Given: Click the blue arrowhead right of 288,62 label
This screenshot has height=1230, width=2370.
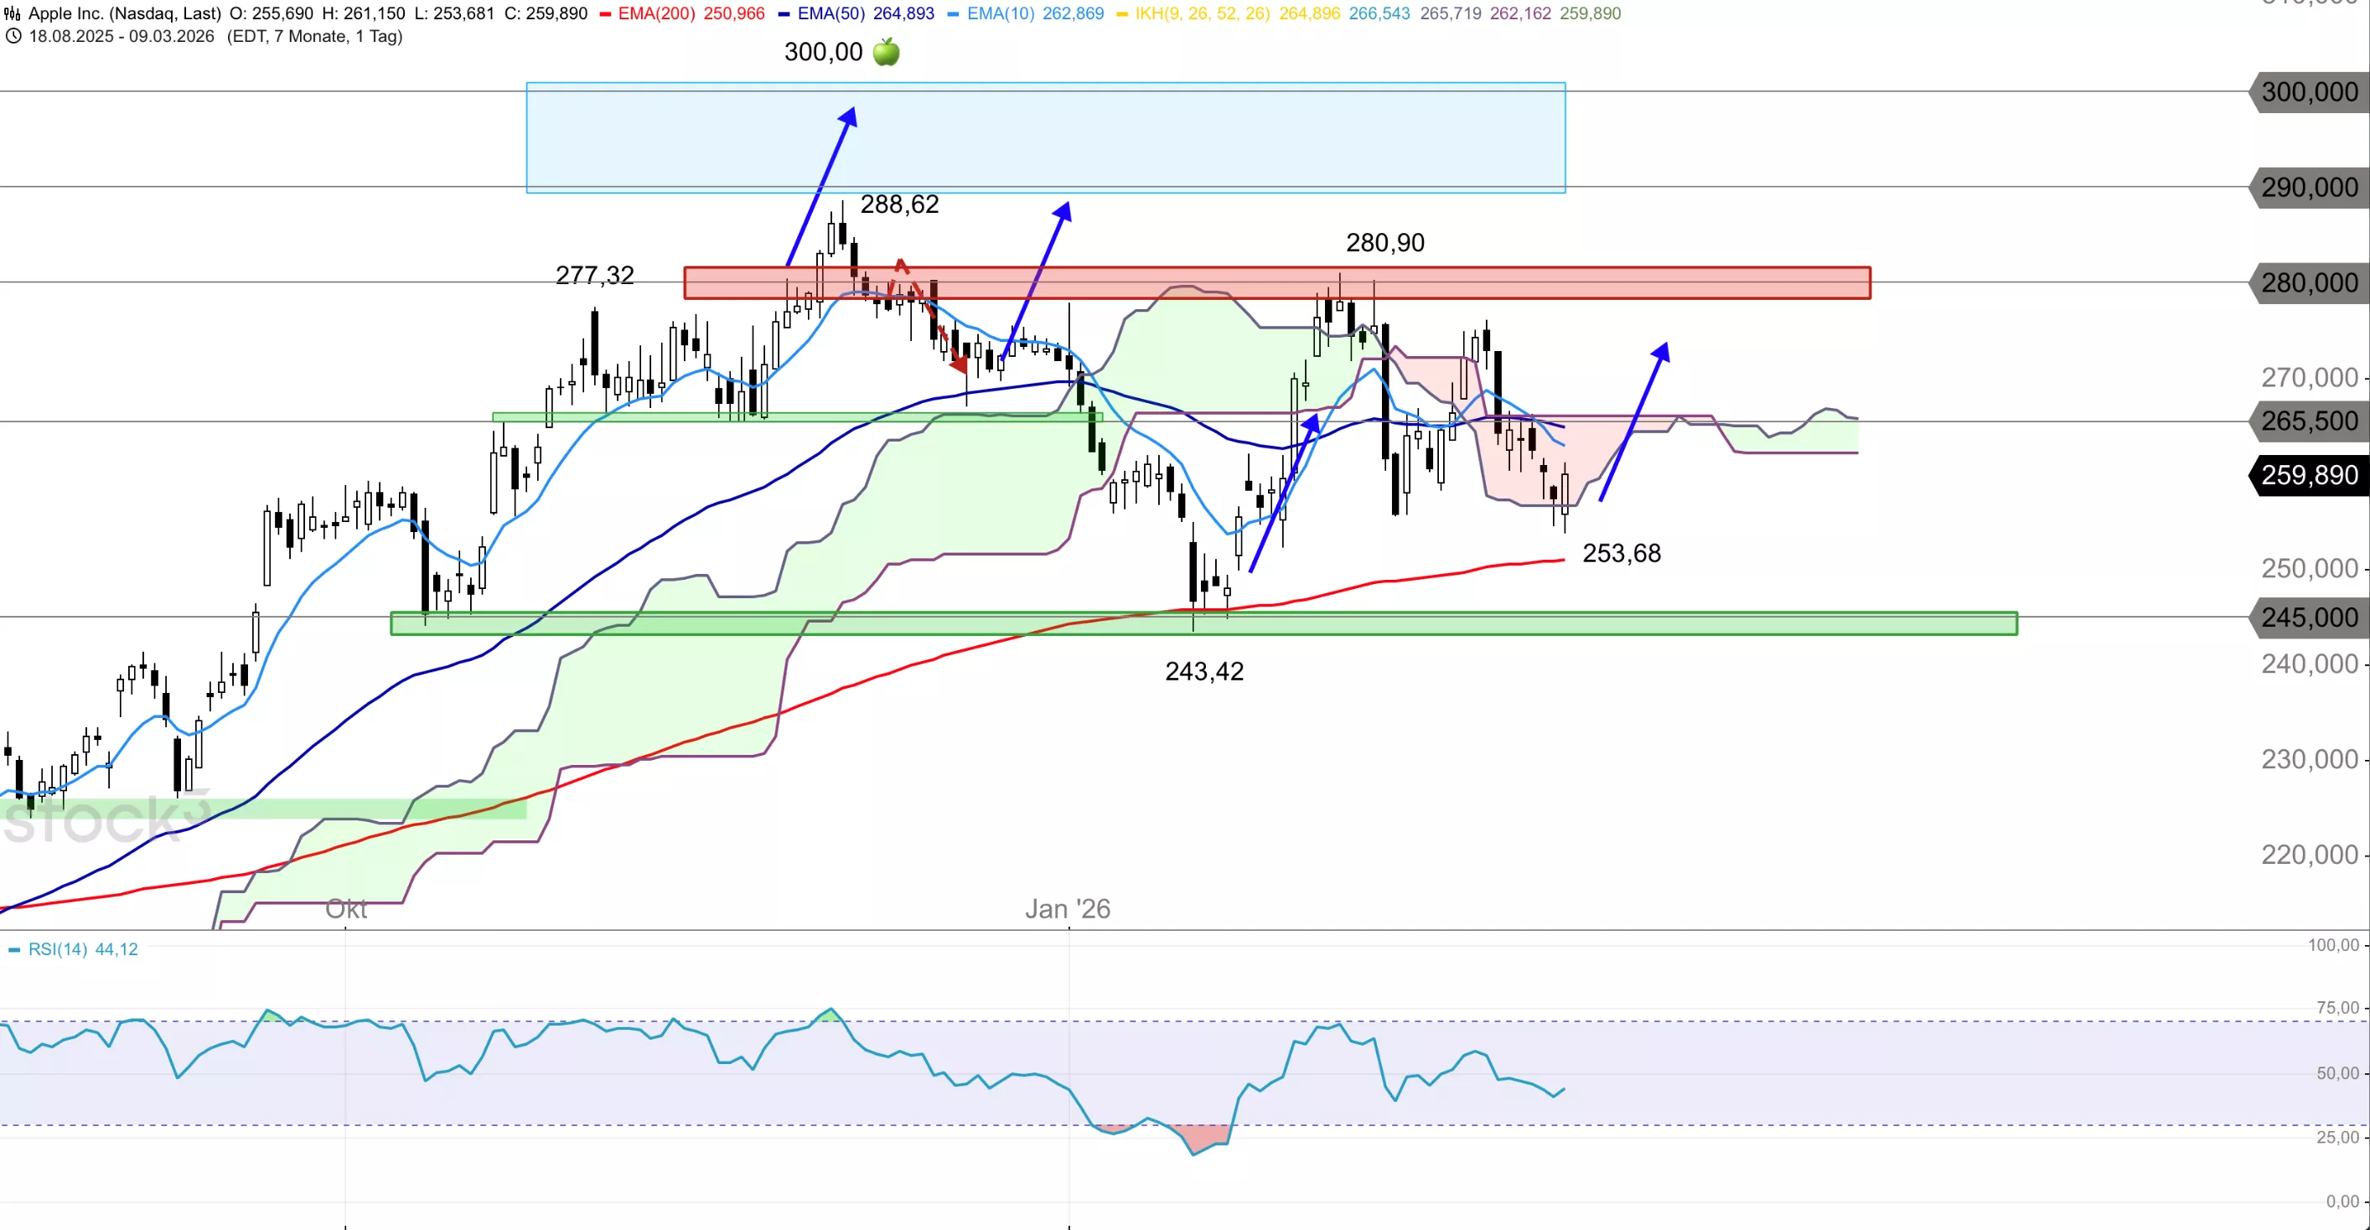Looking at the screenshot, I should click(1063, 212).
